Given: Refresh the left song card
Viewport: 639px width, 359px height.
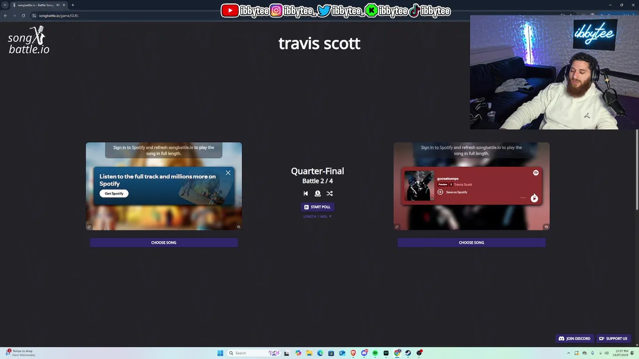Looking at the screenshot, I should click(x=89, y=227).
